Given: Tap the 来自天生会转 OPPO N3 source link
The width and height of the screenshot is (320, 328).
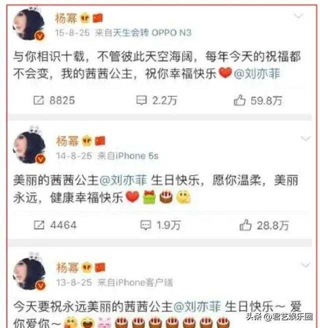Looking at the screenshot, I should point(143,33).
